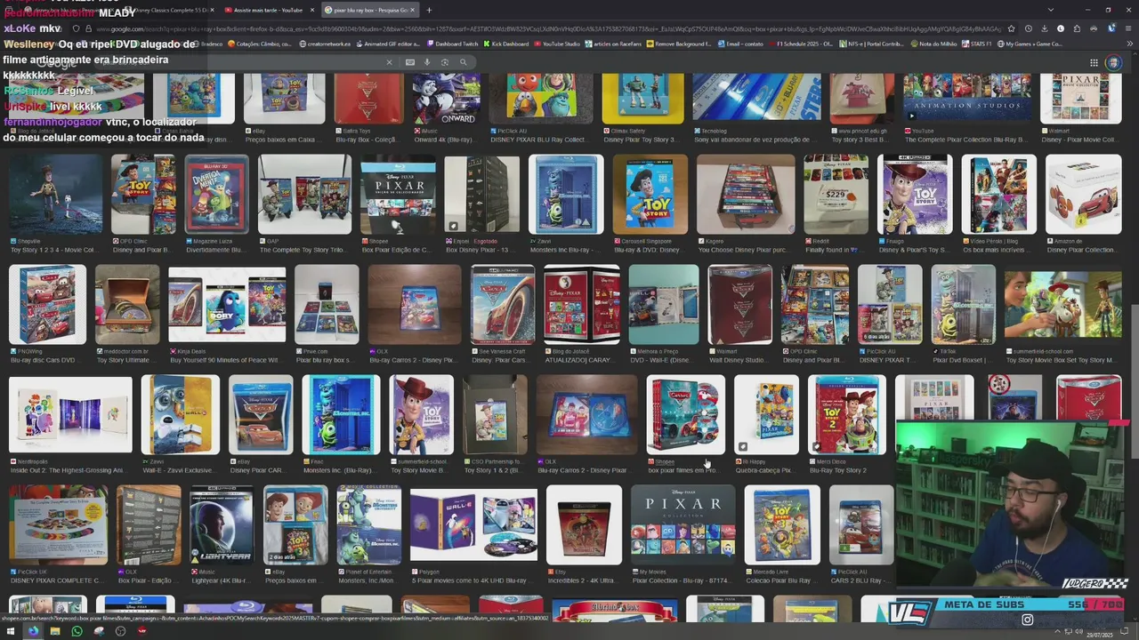The image size is (1139, 640).
Task: Start voice search with microphone icon
Action: click(427, 62)
